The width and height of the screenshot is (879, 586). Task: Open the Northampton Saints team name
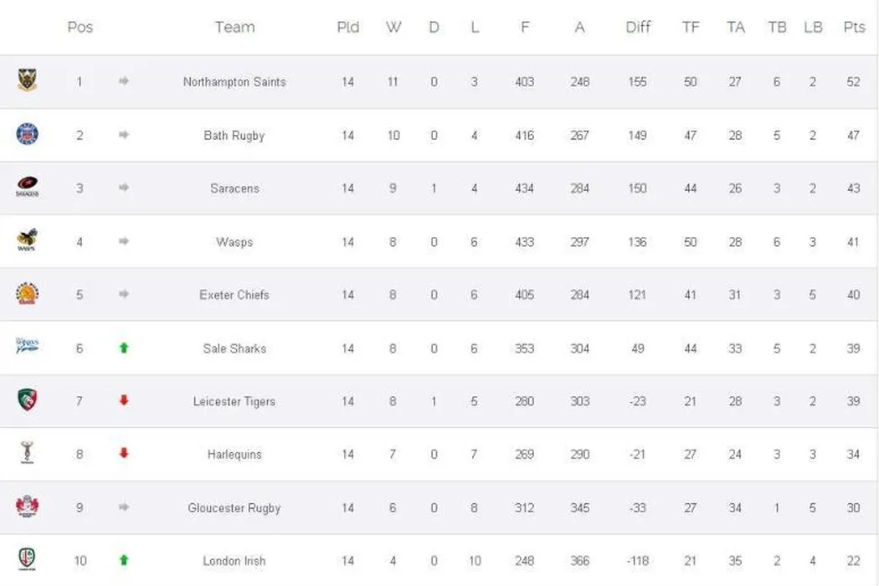click(x=234, y=82)
